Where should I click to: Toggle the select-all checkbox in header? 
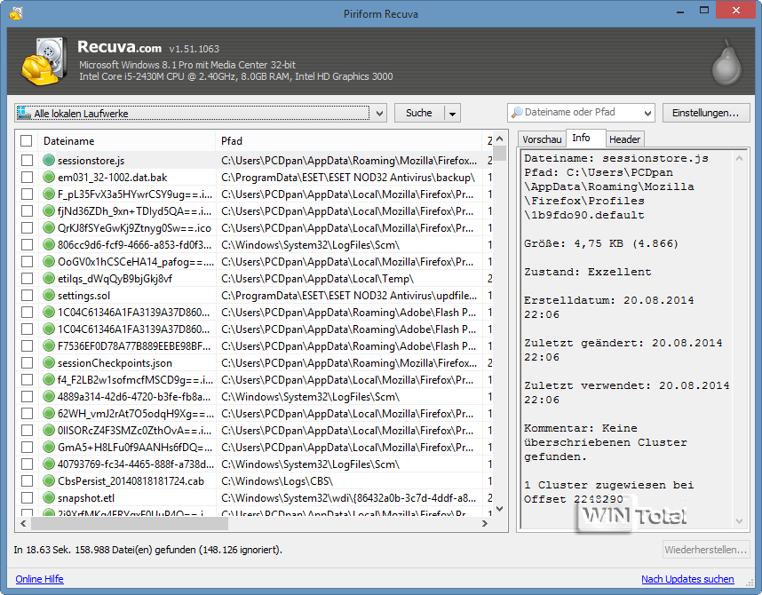pyautogui.click(x=27, y=141)
